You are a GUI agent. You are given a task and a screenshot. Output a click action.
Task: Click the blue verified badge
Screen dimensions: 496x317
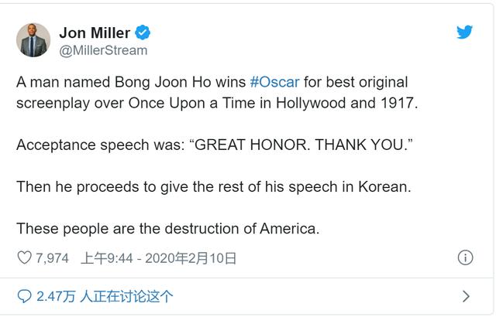[x=143, y=32]
